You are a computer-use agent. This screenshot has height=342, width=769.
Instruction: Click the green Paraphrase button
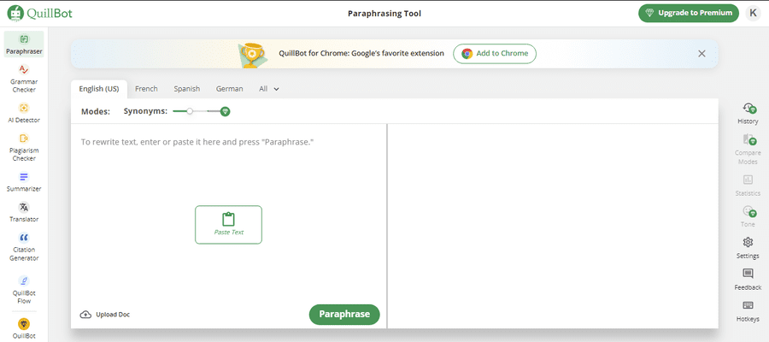coord(344,315)
